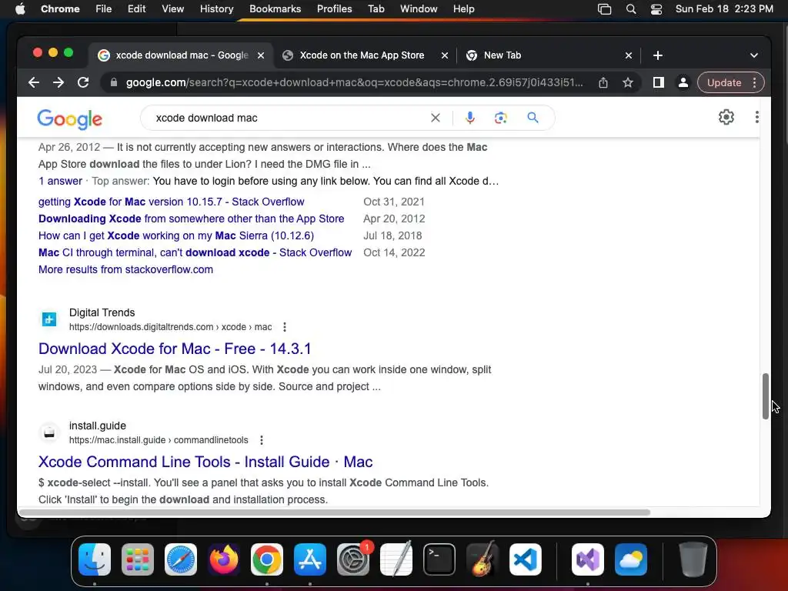
Task: Open Chrome side panel
Action: point(659,82)
